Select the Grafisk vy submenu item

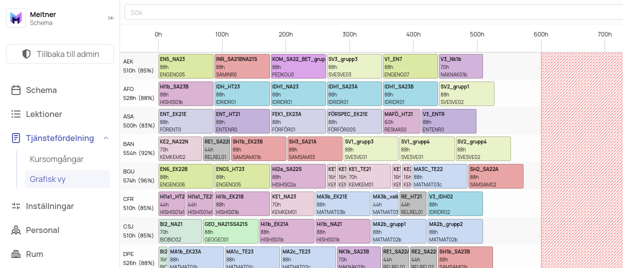[67, 179]
